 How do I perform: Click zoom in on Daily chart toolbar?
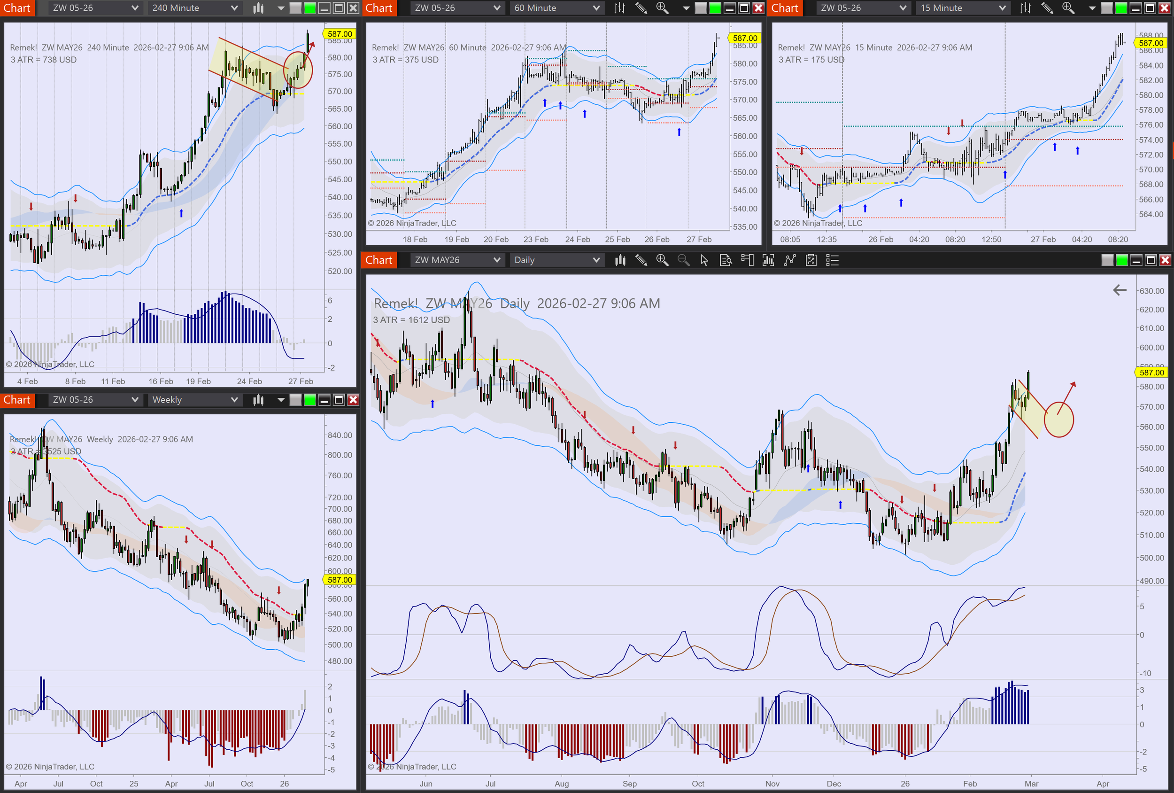point(662,260)
